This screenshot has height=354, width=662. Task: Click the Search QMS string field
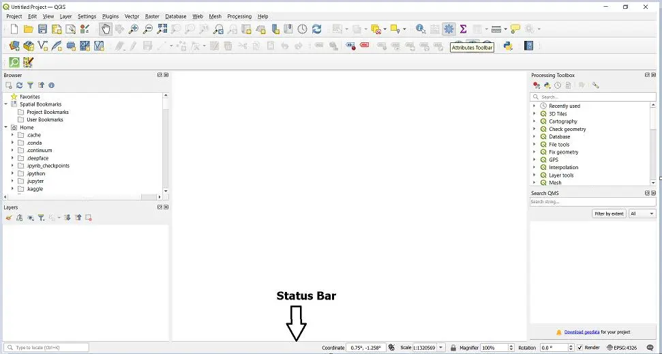pyautogui.click(x=592, y=202)
